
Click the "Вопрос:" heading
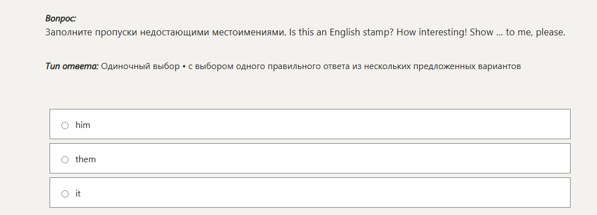click(61, 18)
